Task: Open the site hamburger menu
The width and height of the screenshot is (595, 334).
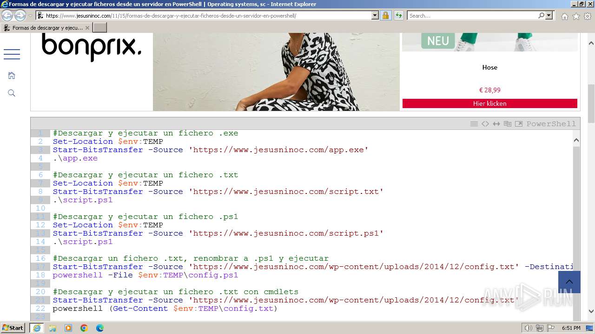Action: pos(12,54)
